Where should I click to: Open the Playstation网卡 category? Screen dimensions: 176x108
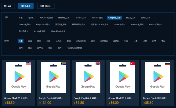pyautogui.click(x=43, y=24)
